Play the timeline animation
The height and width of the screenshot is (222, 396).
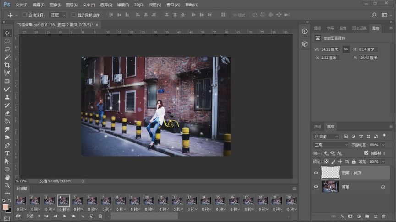tap(64, 216)
